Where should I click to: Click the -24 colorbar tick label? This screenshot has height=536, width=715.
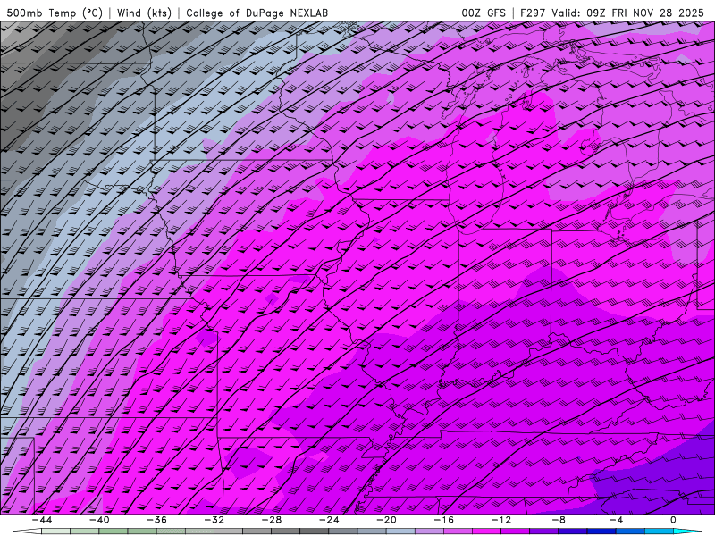click(x=329, y=520)
